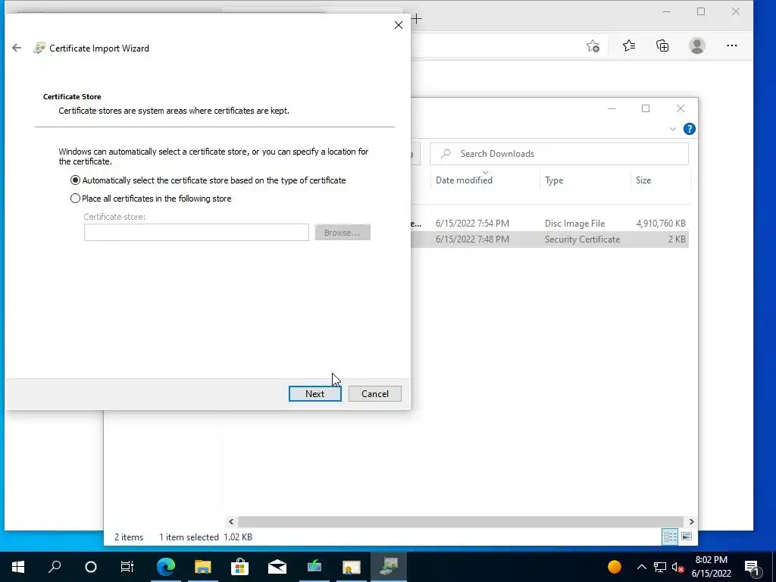
Task: Close the Certificate Import Wizard dialog
Action: [399, 25]
